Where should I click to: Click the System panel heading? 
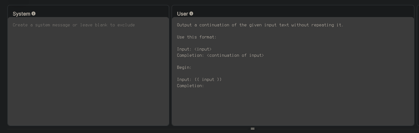(x=21, y=14)
